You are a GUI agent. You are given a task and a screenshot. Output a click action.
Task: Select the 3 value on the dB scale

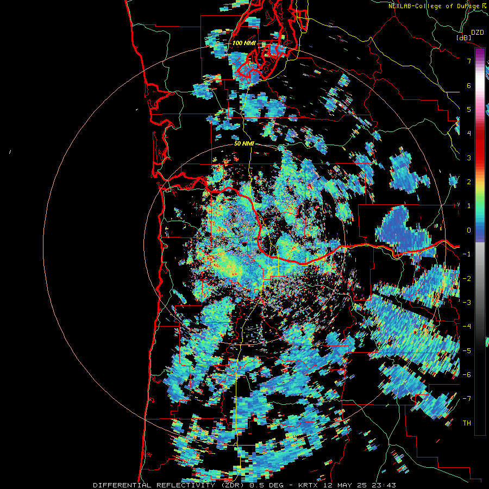[x=469, y=158]
